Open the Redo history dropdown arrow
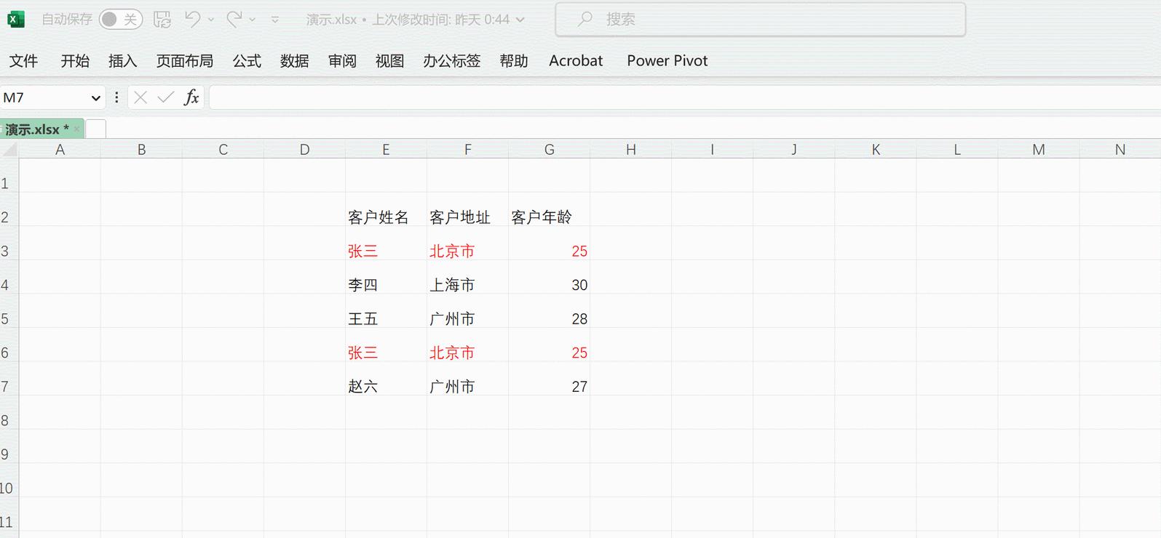 pyautogui.click(x=253, y=20)
